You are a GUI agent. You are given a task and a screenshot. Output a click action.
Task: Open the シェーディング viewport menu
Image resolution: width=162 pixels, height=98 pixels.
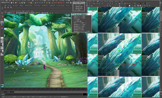[12, 11]
